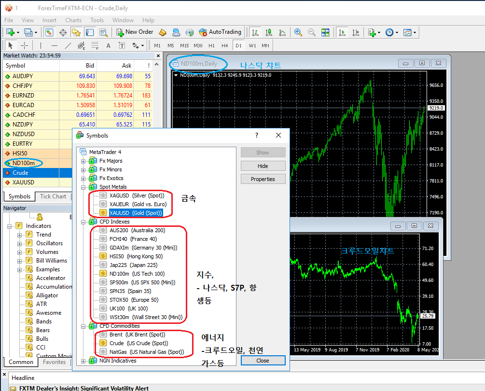Click the Tile Windows icon
Viewport: 485px width, 391px height.
point(325,32)
